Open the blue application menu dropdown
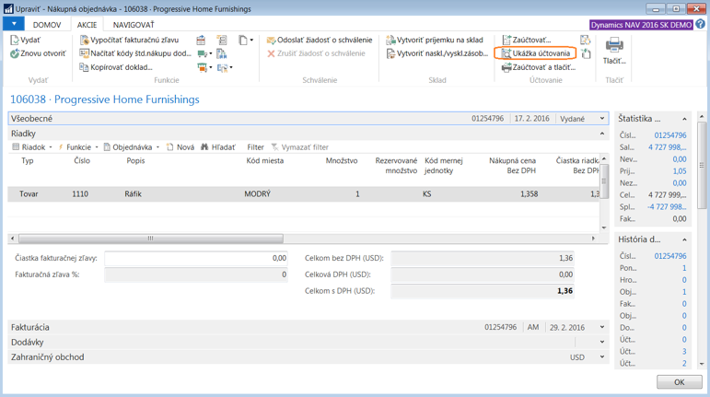Image resolution: width=710 pixels, height=397 pixels. click(14, 24)
